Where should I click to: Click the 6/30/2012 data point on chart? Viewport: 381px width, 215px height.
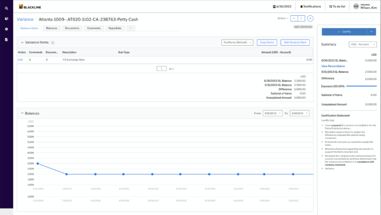[x=38, y=163]
